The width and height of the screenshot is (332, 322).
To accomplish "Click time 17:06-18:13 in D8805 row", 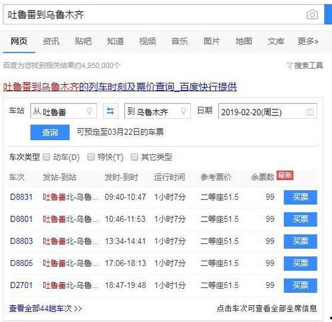I will [125, 263].
